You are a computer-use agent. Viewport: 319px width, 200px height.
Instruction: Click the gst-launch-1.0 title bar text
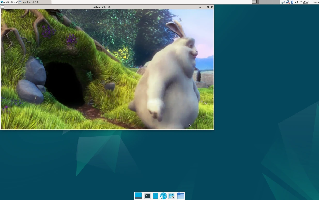coord(102,7)
